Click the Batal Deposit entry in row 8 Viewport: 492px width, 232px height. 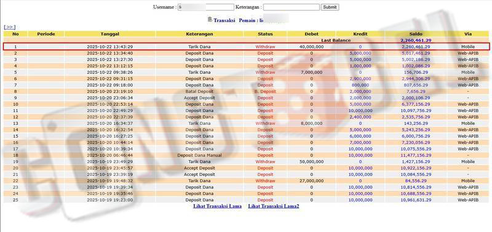point(199,91)
